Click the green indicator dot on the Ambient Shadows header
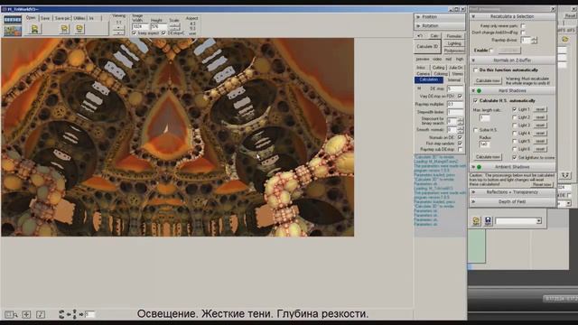Screen dimensions: 578x325 click(x=480, y=167)
